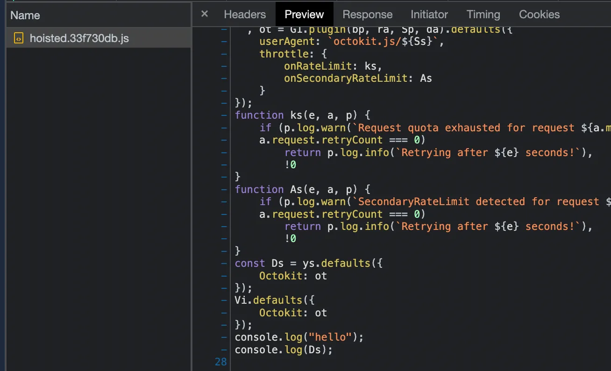
Task: Show the Cookies tab
Action: coord(540,14)
